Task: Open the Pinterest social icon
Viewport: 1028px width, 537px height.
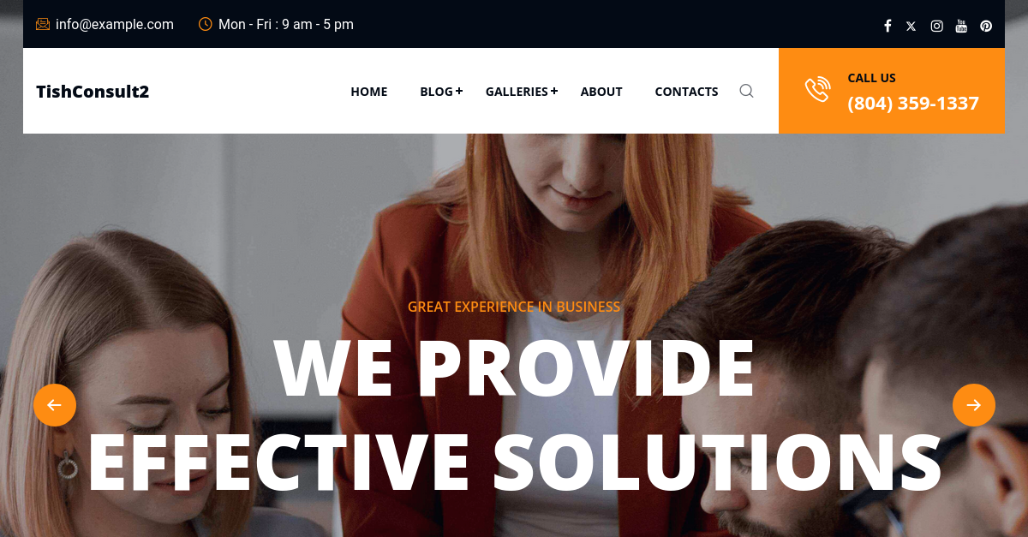Action: click(986, 26)
